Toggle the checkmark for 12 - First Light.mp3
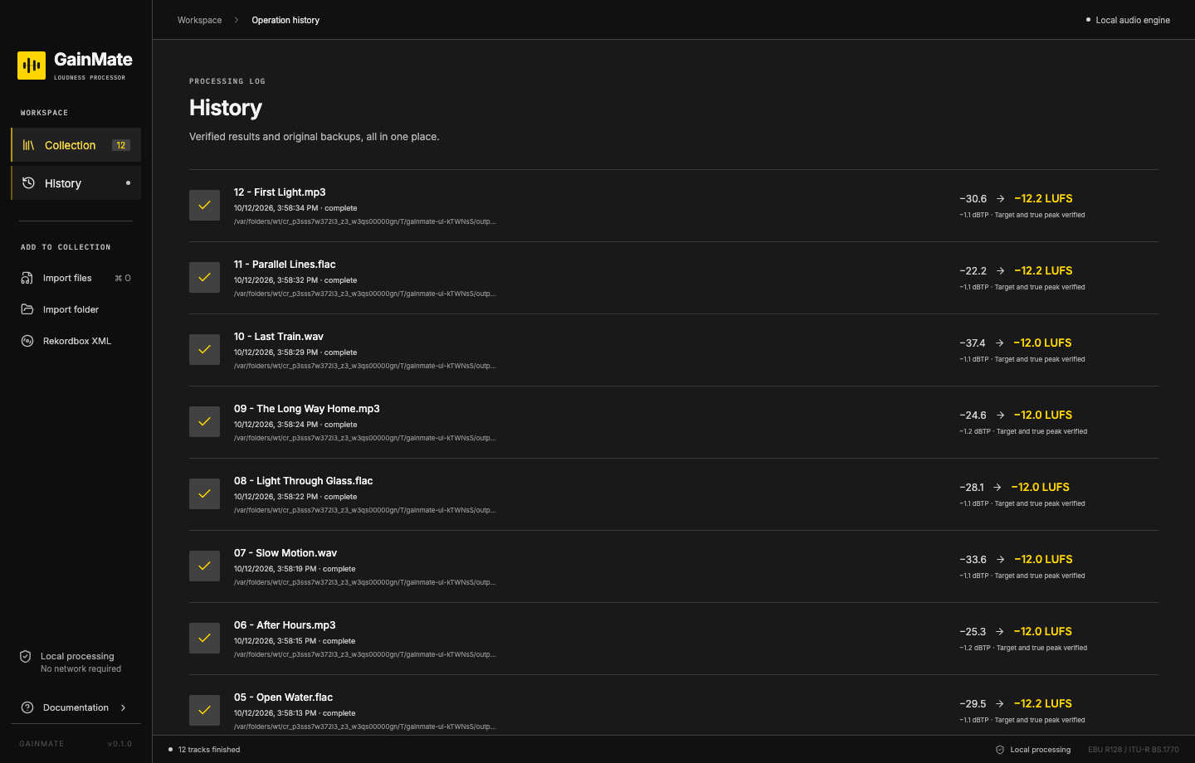The image size is (1195, 763). tap(204, 205)
